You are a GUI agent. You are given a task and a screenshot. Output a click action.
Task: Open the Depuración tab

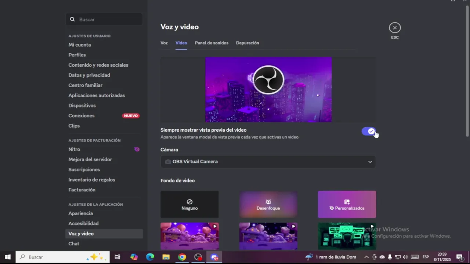point(247,43)
